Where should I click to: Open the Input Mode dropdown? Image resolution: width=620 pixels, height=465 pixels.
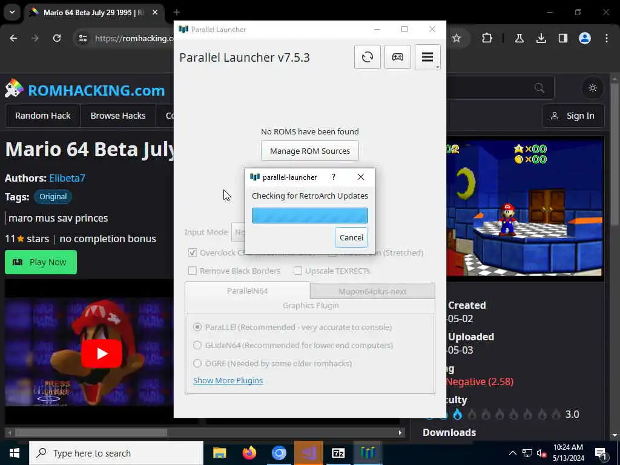[238, 232]
